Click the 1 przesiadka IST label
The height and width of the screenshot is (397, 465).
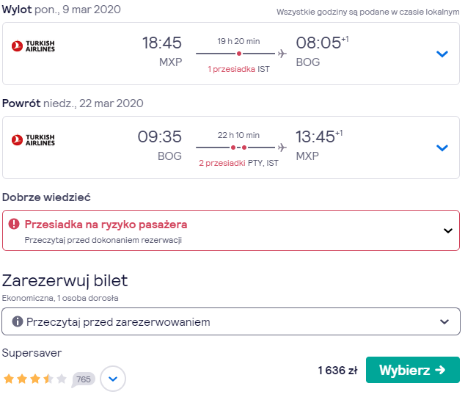[238, 69]
